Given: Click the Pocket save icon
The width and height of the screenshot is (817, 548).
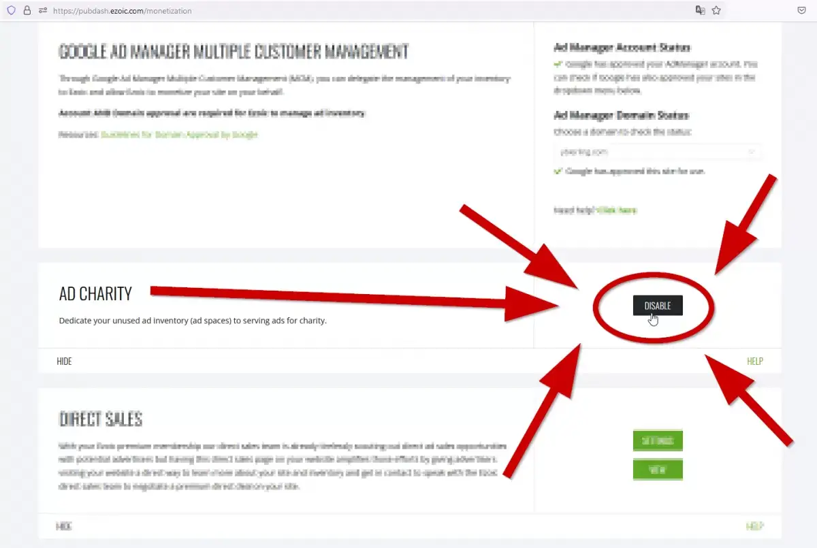Looking at the screenshot, I should click(x=802, y=10).
